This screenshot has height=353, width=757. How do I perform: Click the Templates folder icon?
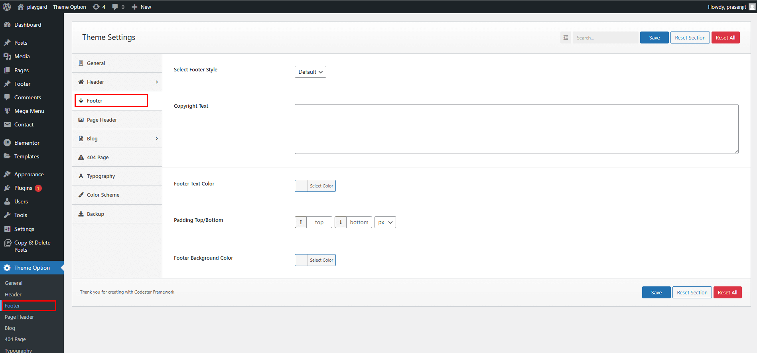(x=7, y=156)
